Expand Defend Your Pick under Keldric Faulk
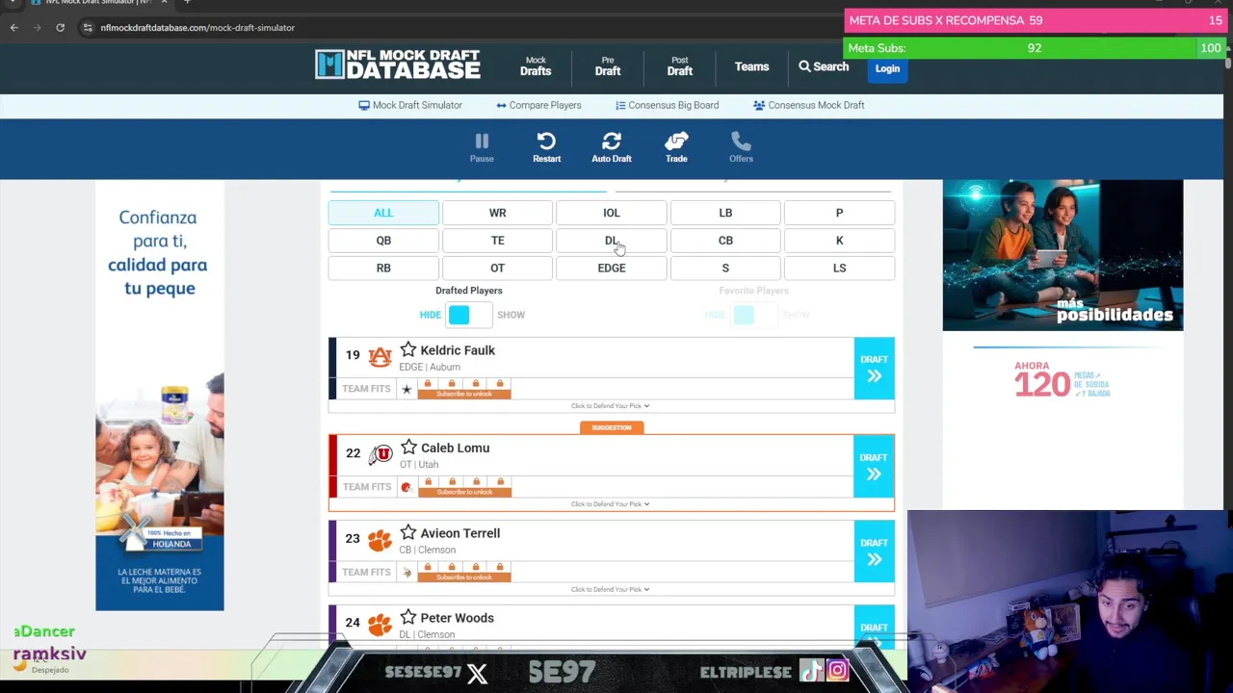This screenshot has height=693, width=1233. pyautogui.click(x=611, y=406)
